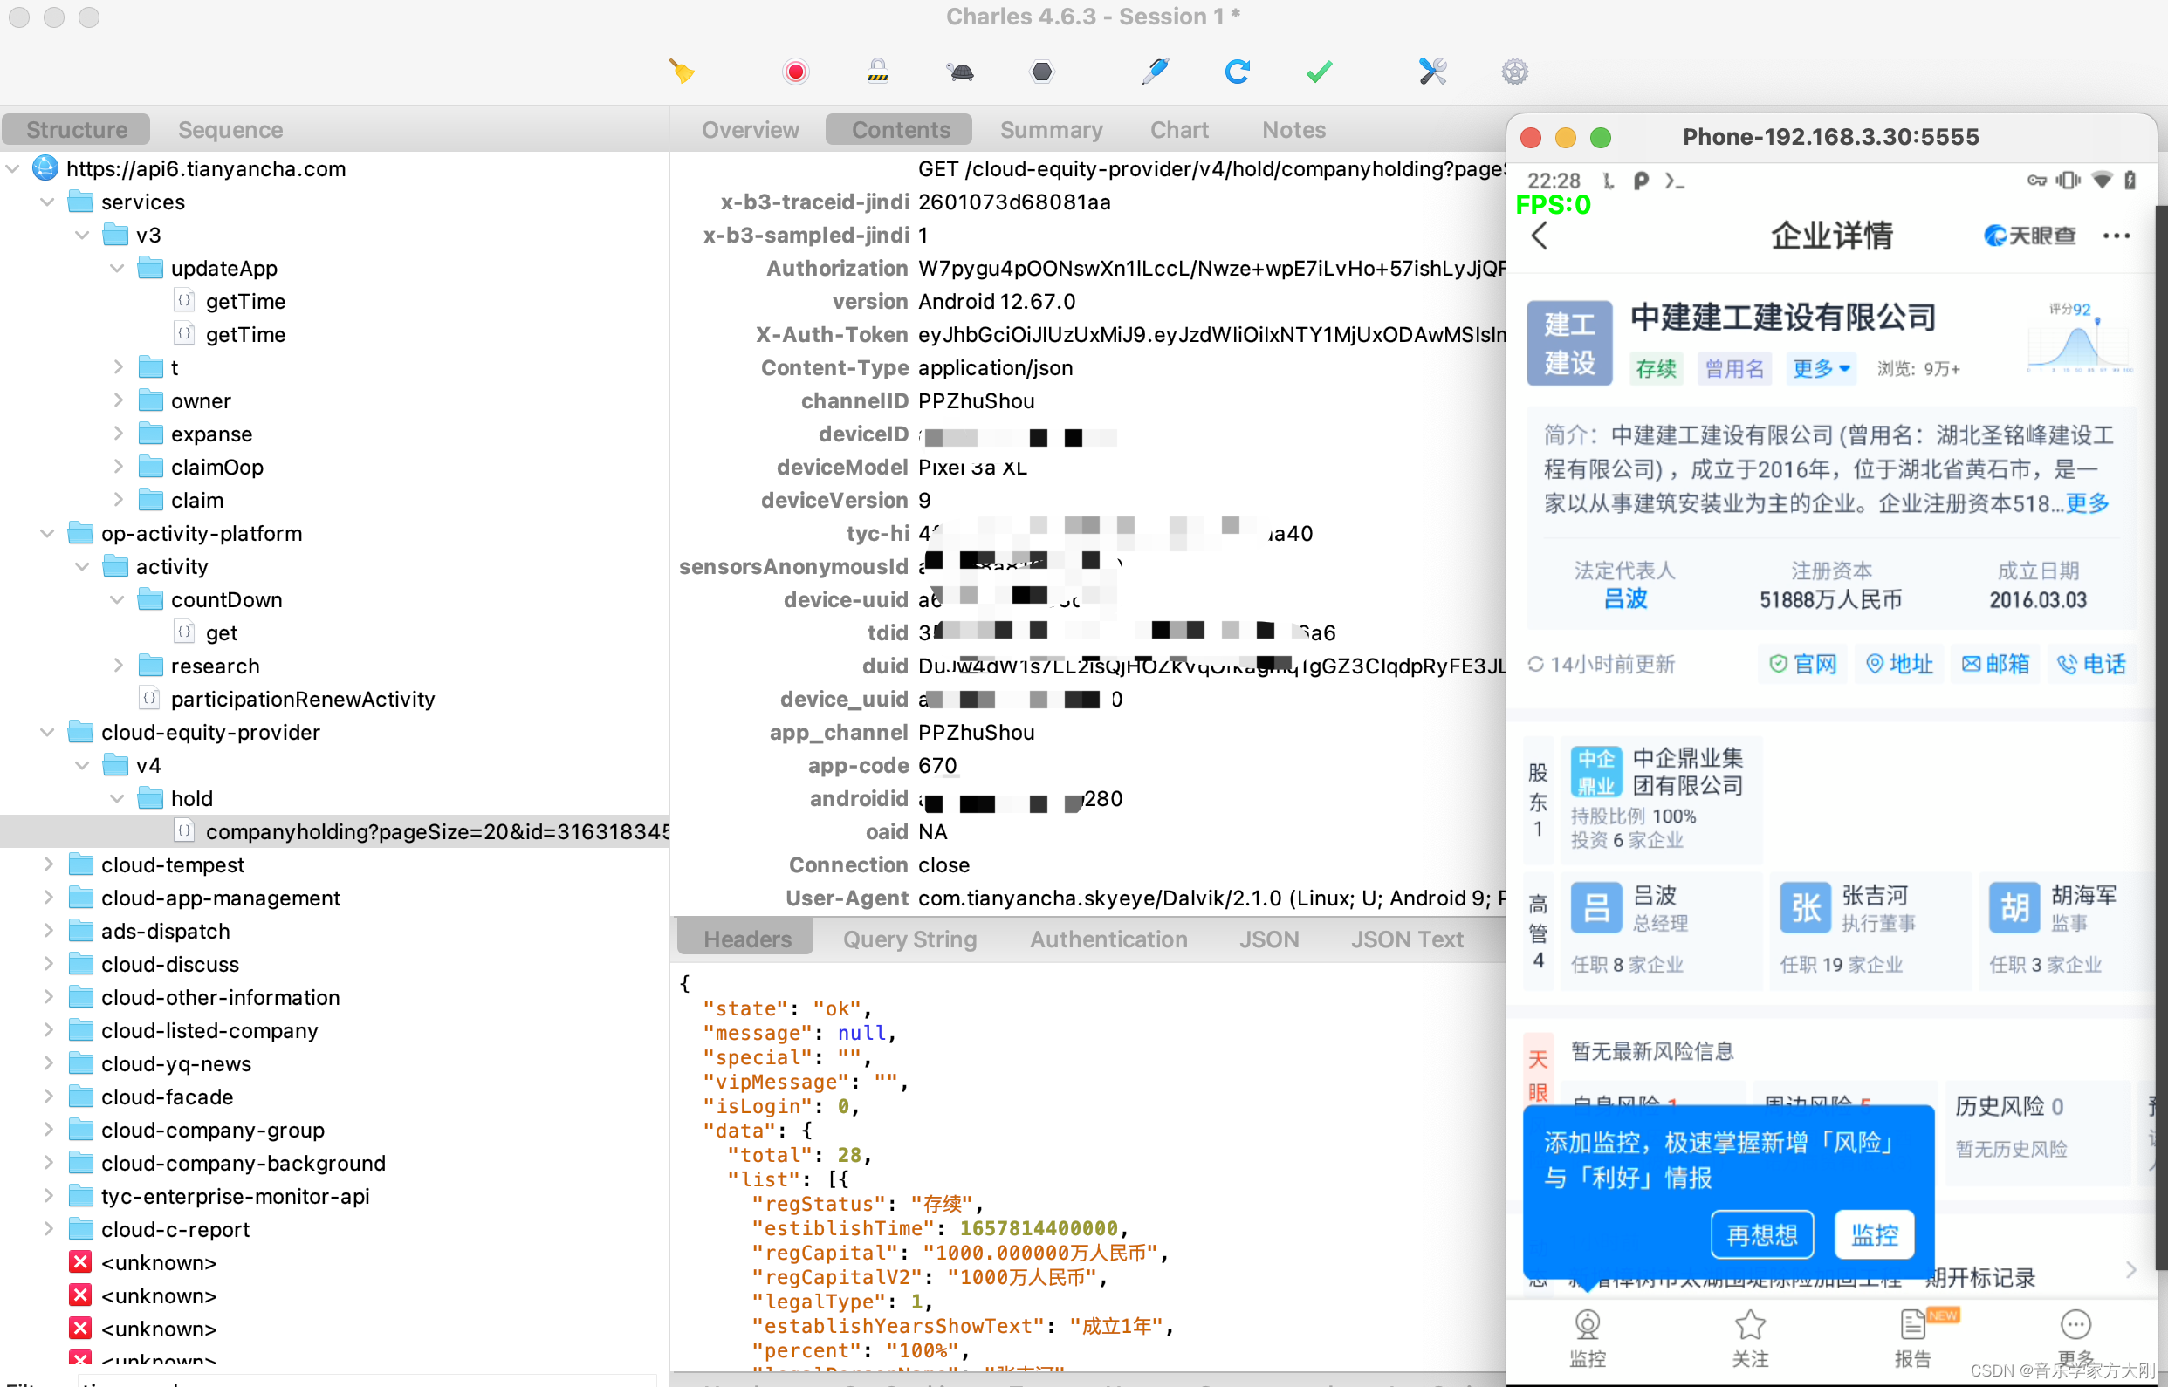The image size is (2168, 1387).
Task: Expand company intro via 更多 link
Action: click(2088, 503)
